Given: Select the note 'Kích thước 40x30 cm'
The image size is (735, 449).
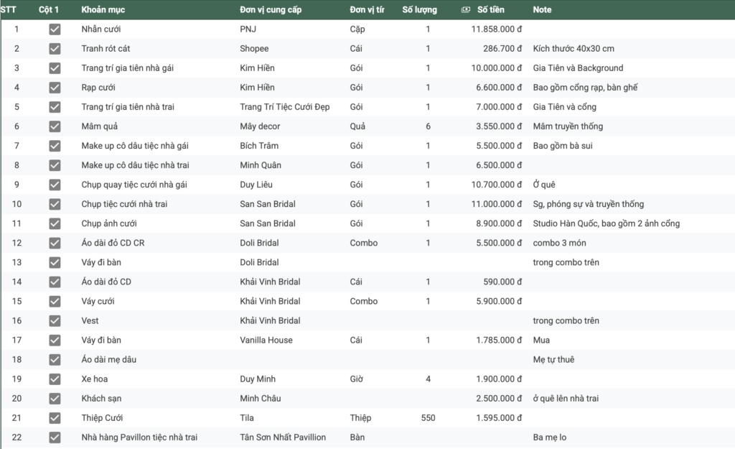Looking at the screenshot, I should tap(574, 48).
